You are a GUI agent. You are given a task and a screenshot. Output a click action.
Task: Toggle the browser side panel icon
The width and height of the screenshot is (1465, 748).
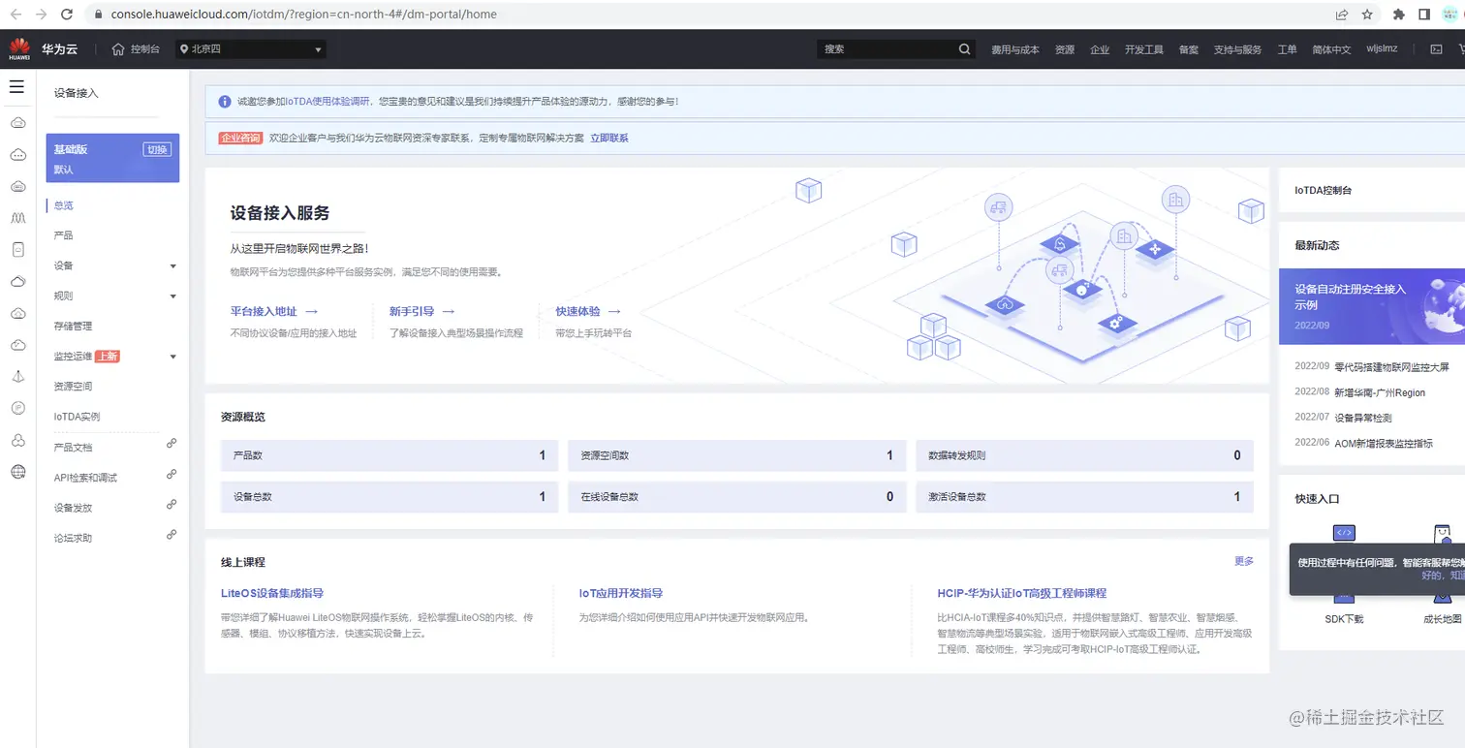click(1423, 15)
